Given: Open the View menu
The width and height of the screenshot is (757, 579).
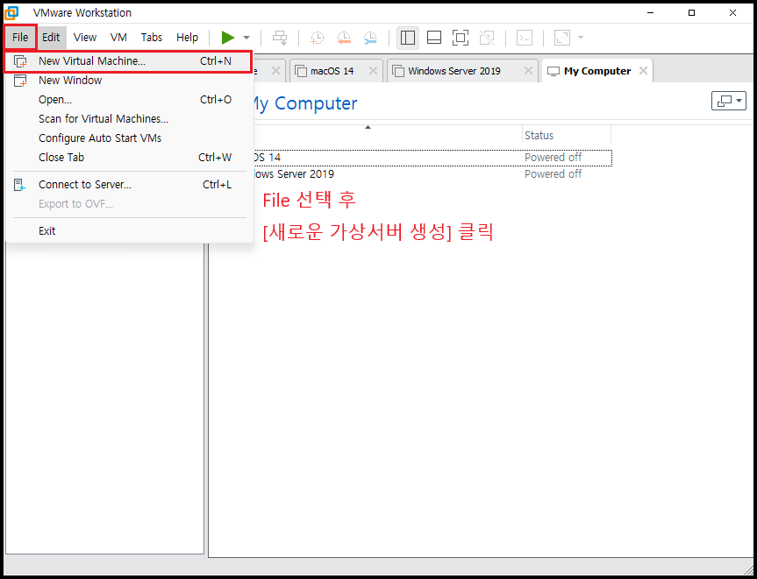Looking at the screenshot, I should pos(85,38).
